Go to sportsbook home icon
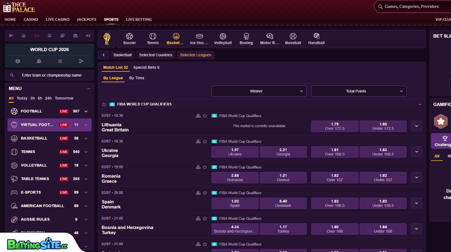Screen dimensions: 451x252 pyautogui.click(x=23, y=36)
